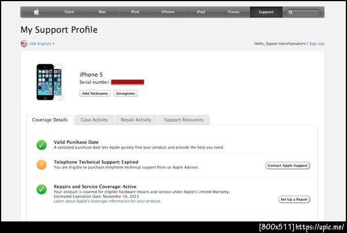Click the Unregister button
The image size is (347, 233).
coord(125,94)
